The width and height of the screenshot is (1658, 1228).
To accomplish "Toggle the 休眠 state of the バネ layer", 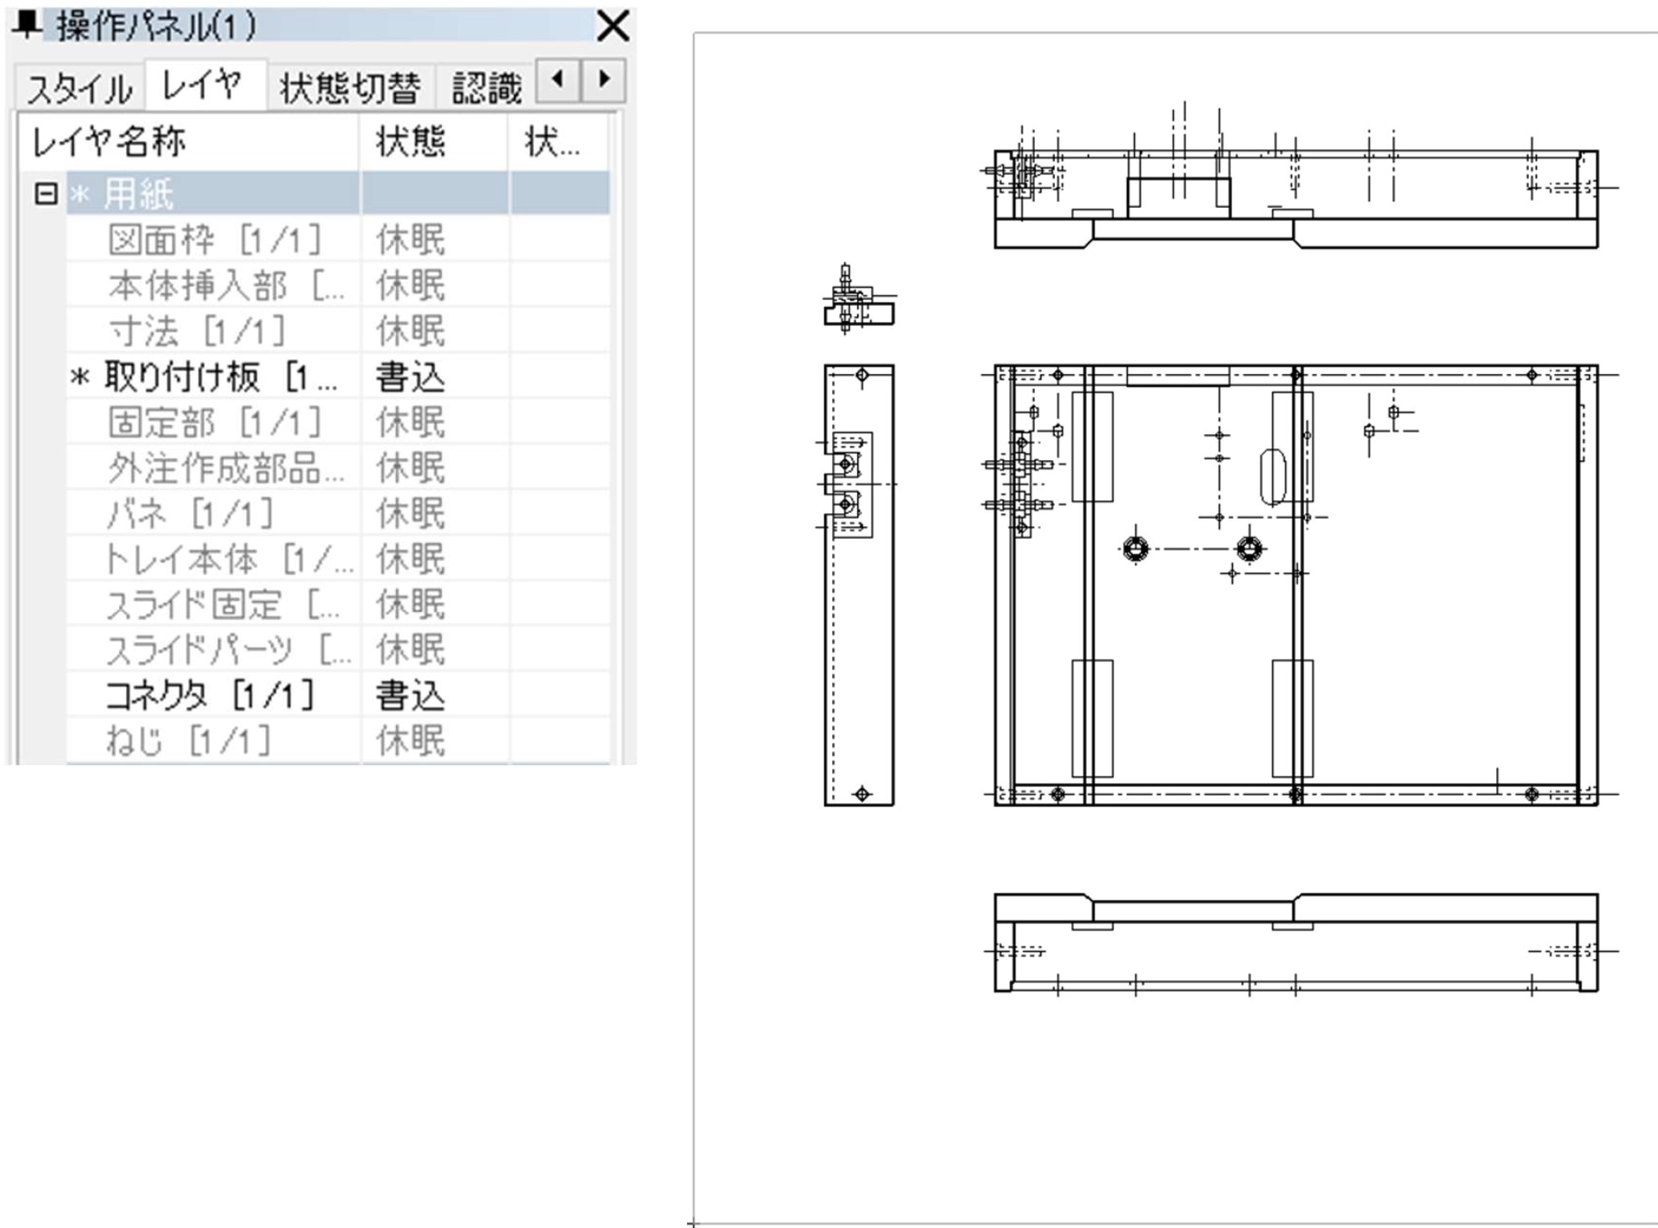I will coord(410,513).
